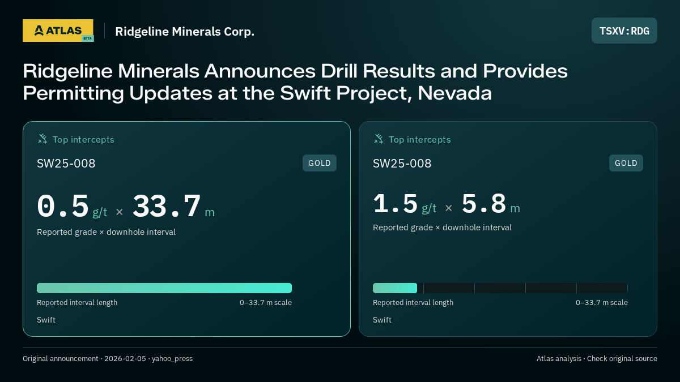The height and width of the screenshot is (382, 680).
Task: Click 'Atlas analysis · Check original source' footer
Action: [597, 359]
